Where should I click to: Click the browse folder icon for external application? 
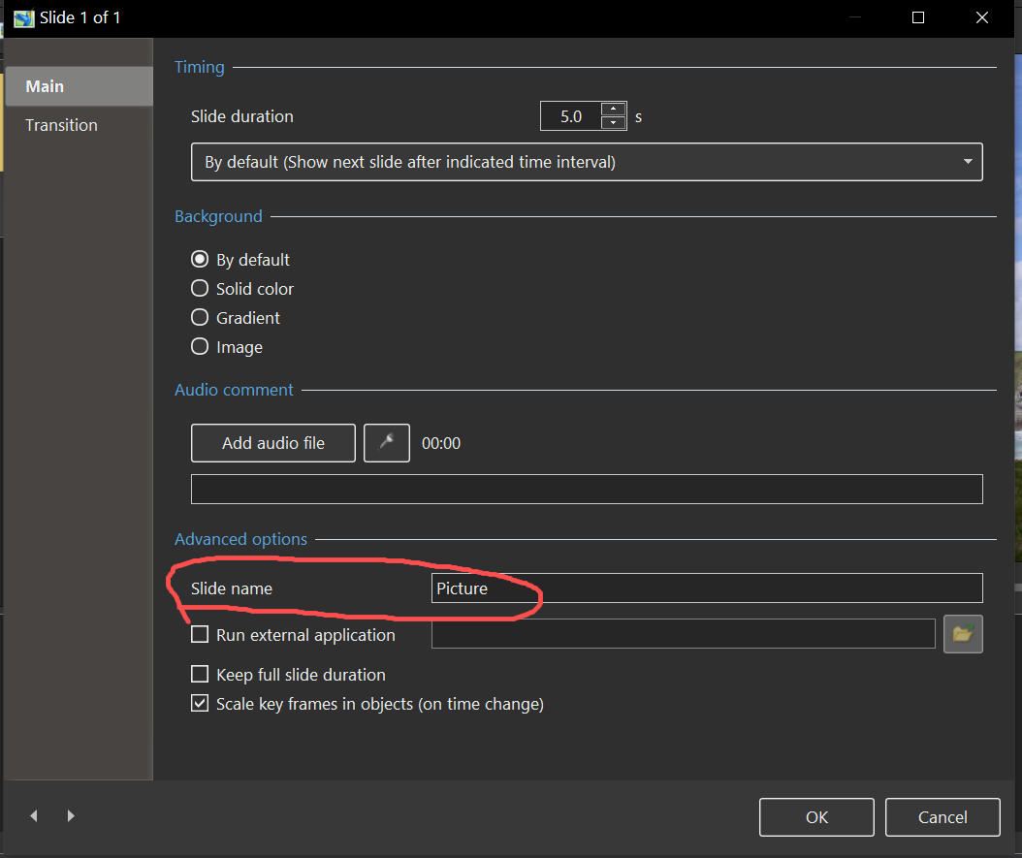point(962,634)
